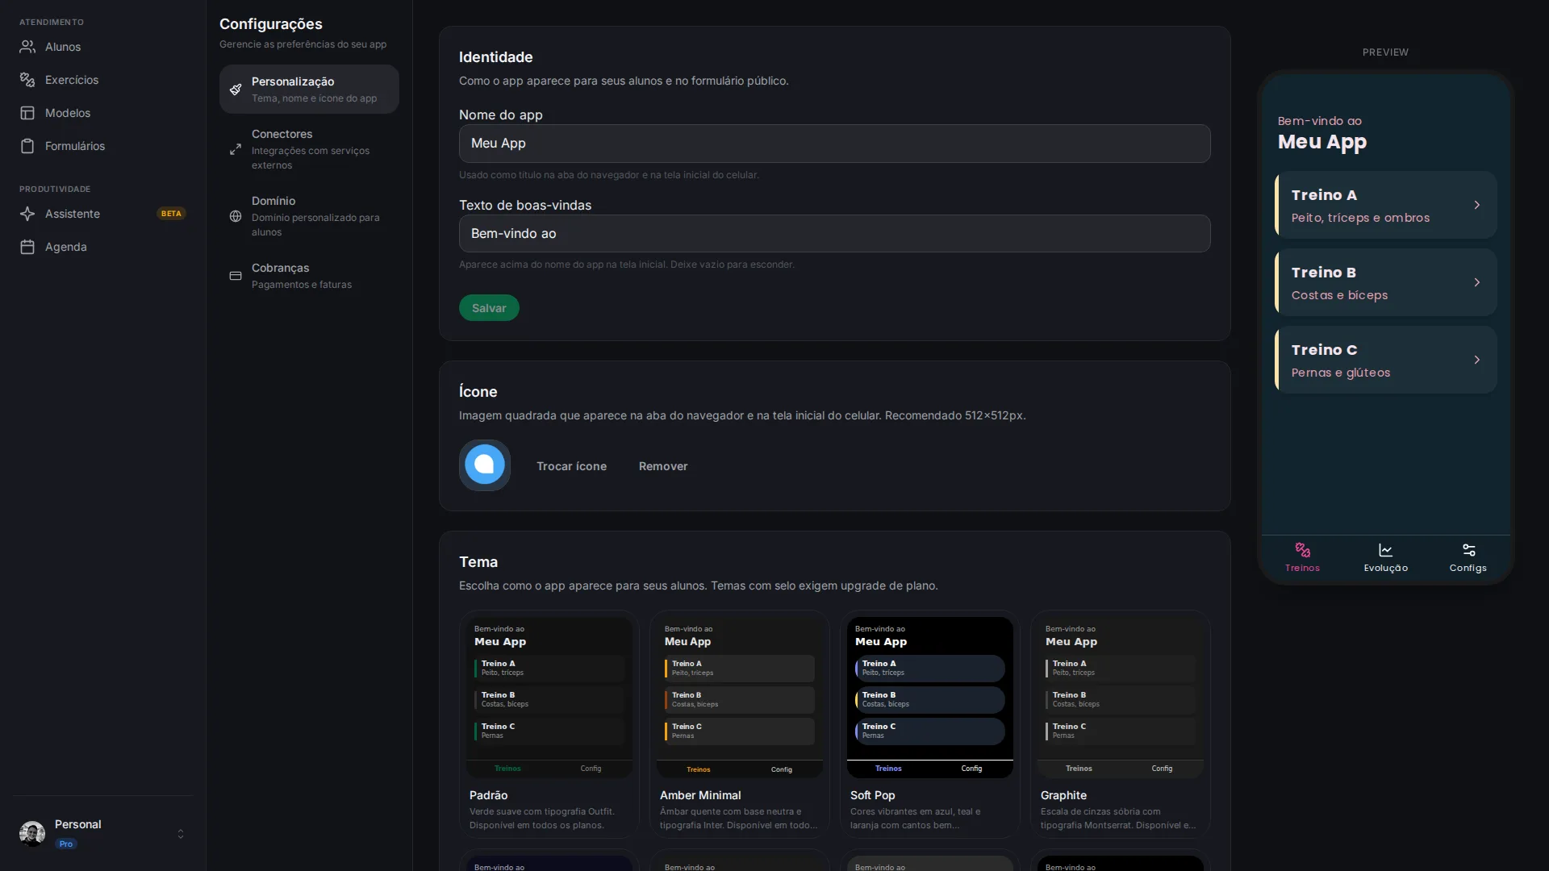Click the Alunos people icon in sidebar

(x=27, y=47)
